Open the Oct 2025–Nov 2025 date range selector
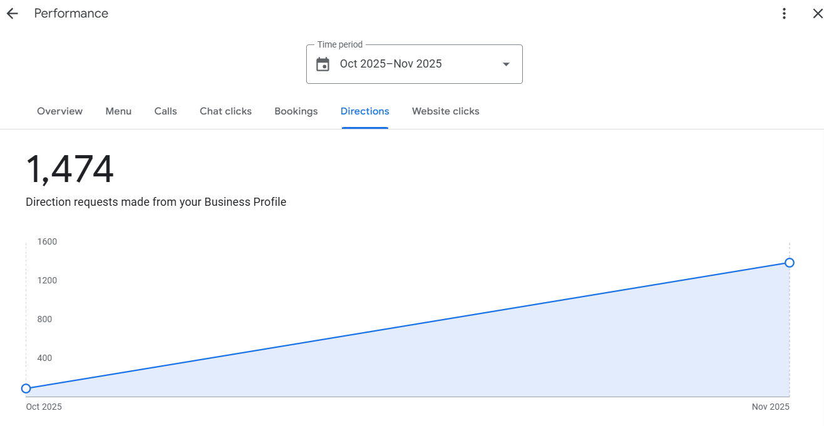This screenshot has width=824, height=426. point(391,64)
